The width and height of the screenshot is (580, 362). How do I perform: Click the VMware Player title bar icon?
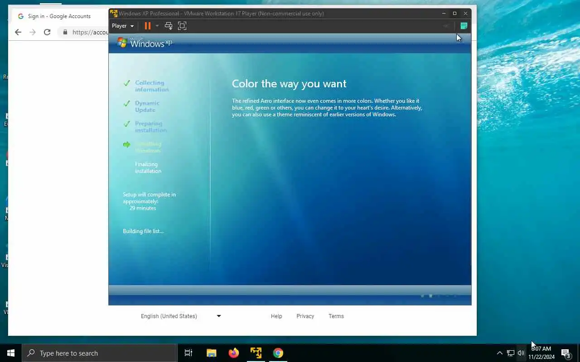point(114,13)
